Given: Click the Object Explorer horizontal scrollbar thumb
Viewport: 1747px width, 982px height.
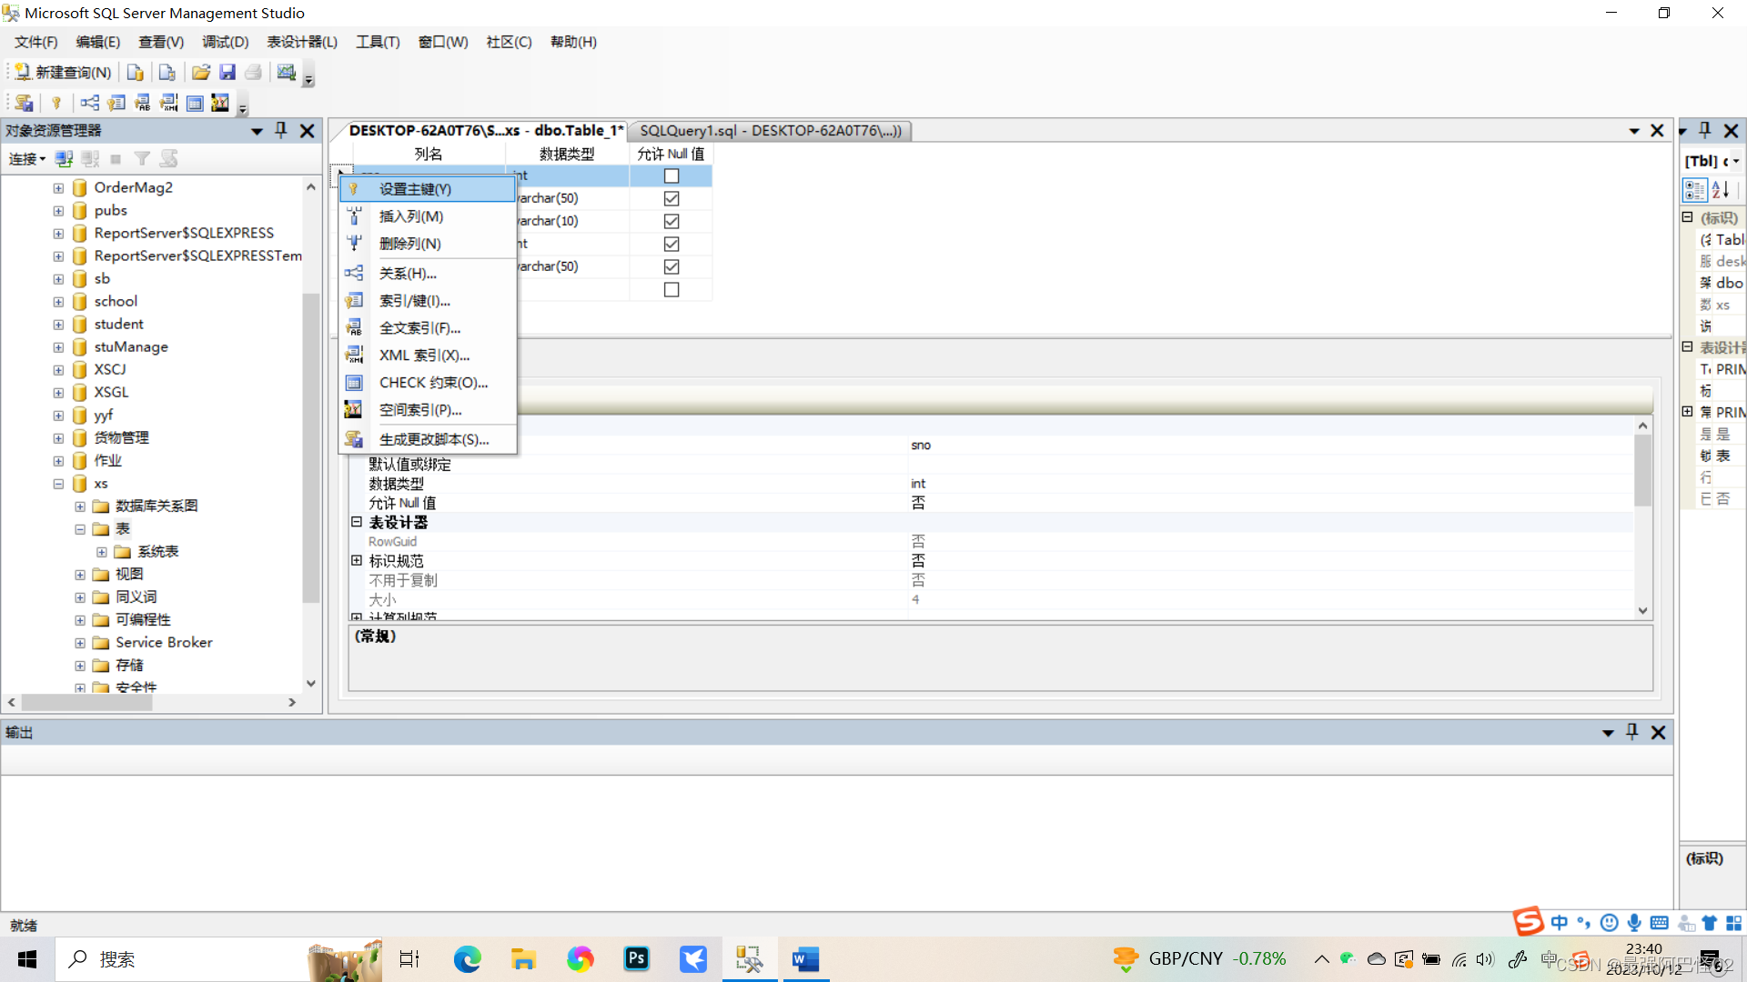Looking at the screenshot, I should pos(87,702).
